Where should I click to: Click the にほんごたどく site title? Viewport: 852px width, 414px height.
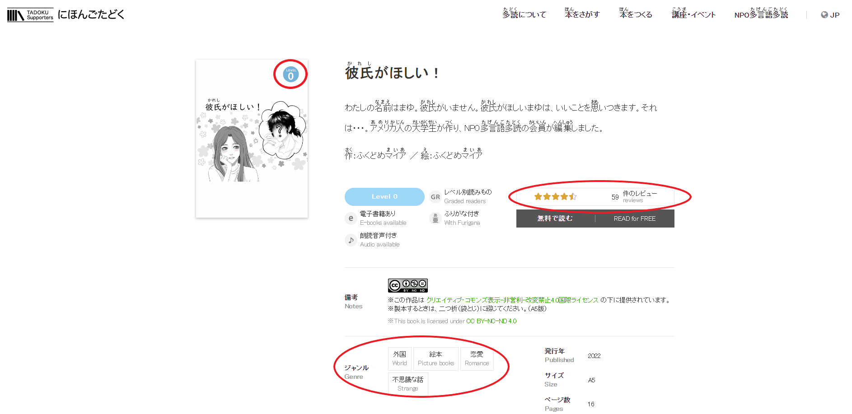91,14
